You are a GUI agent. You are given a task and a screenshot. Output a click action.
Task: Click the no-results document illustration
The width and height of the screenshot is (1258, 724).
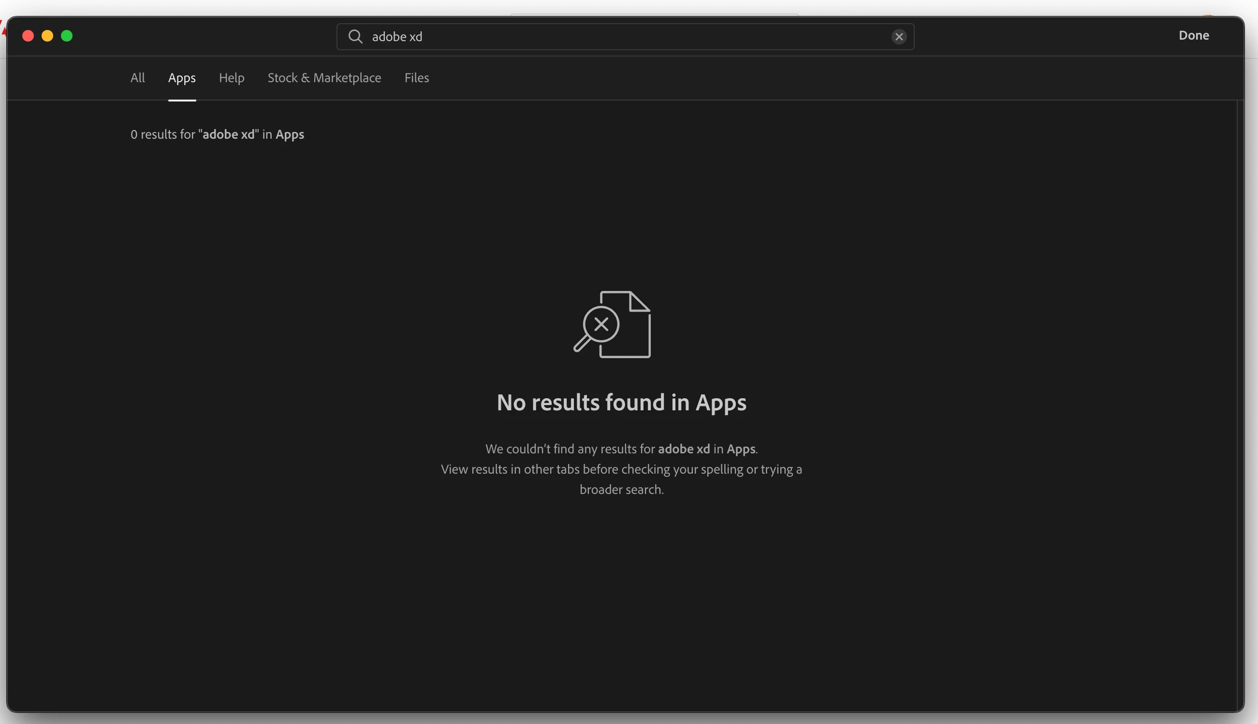pyautogui.click(x=613, y=324)
